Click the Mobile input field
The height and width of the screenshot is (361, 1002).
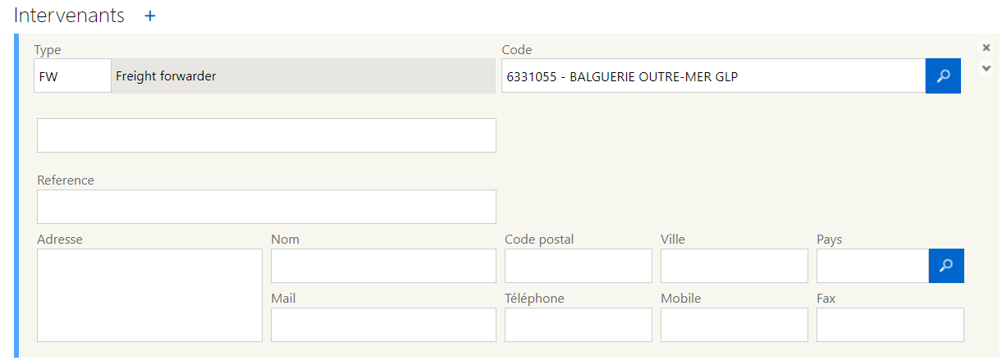[734, 325]
